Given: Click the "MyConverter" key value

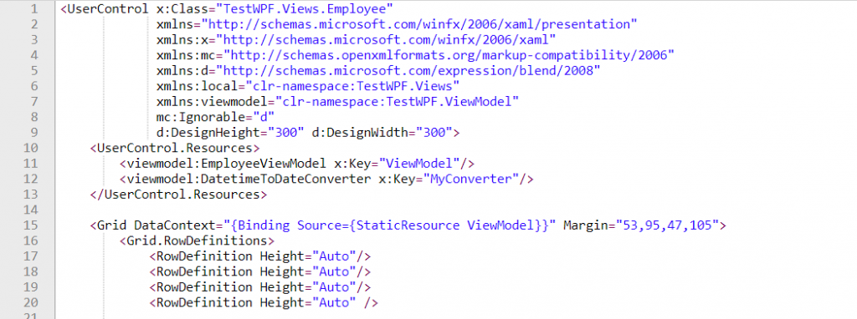Looking at the screenshot, I should coord(470,179).
